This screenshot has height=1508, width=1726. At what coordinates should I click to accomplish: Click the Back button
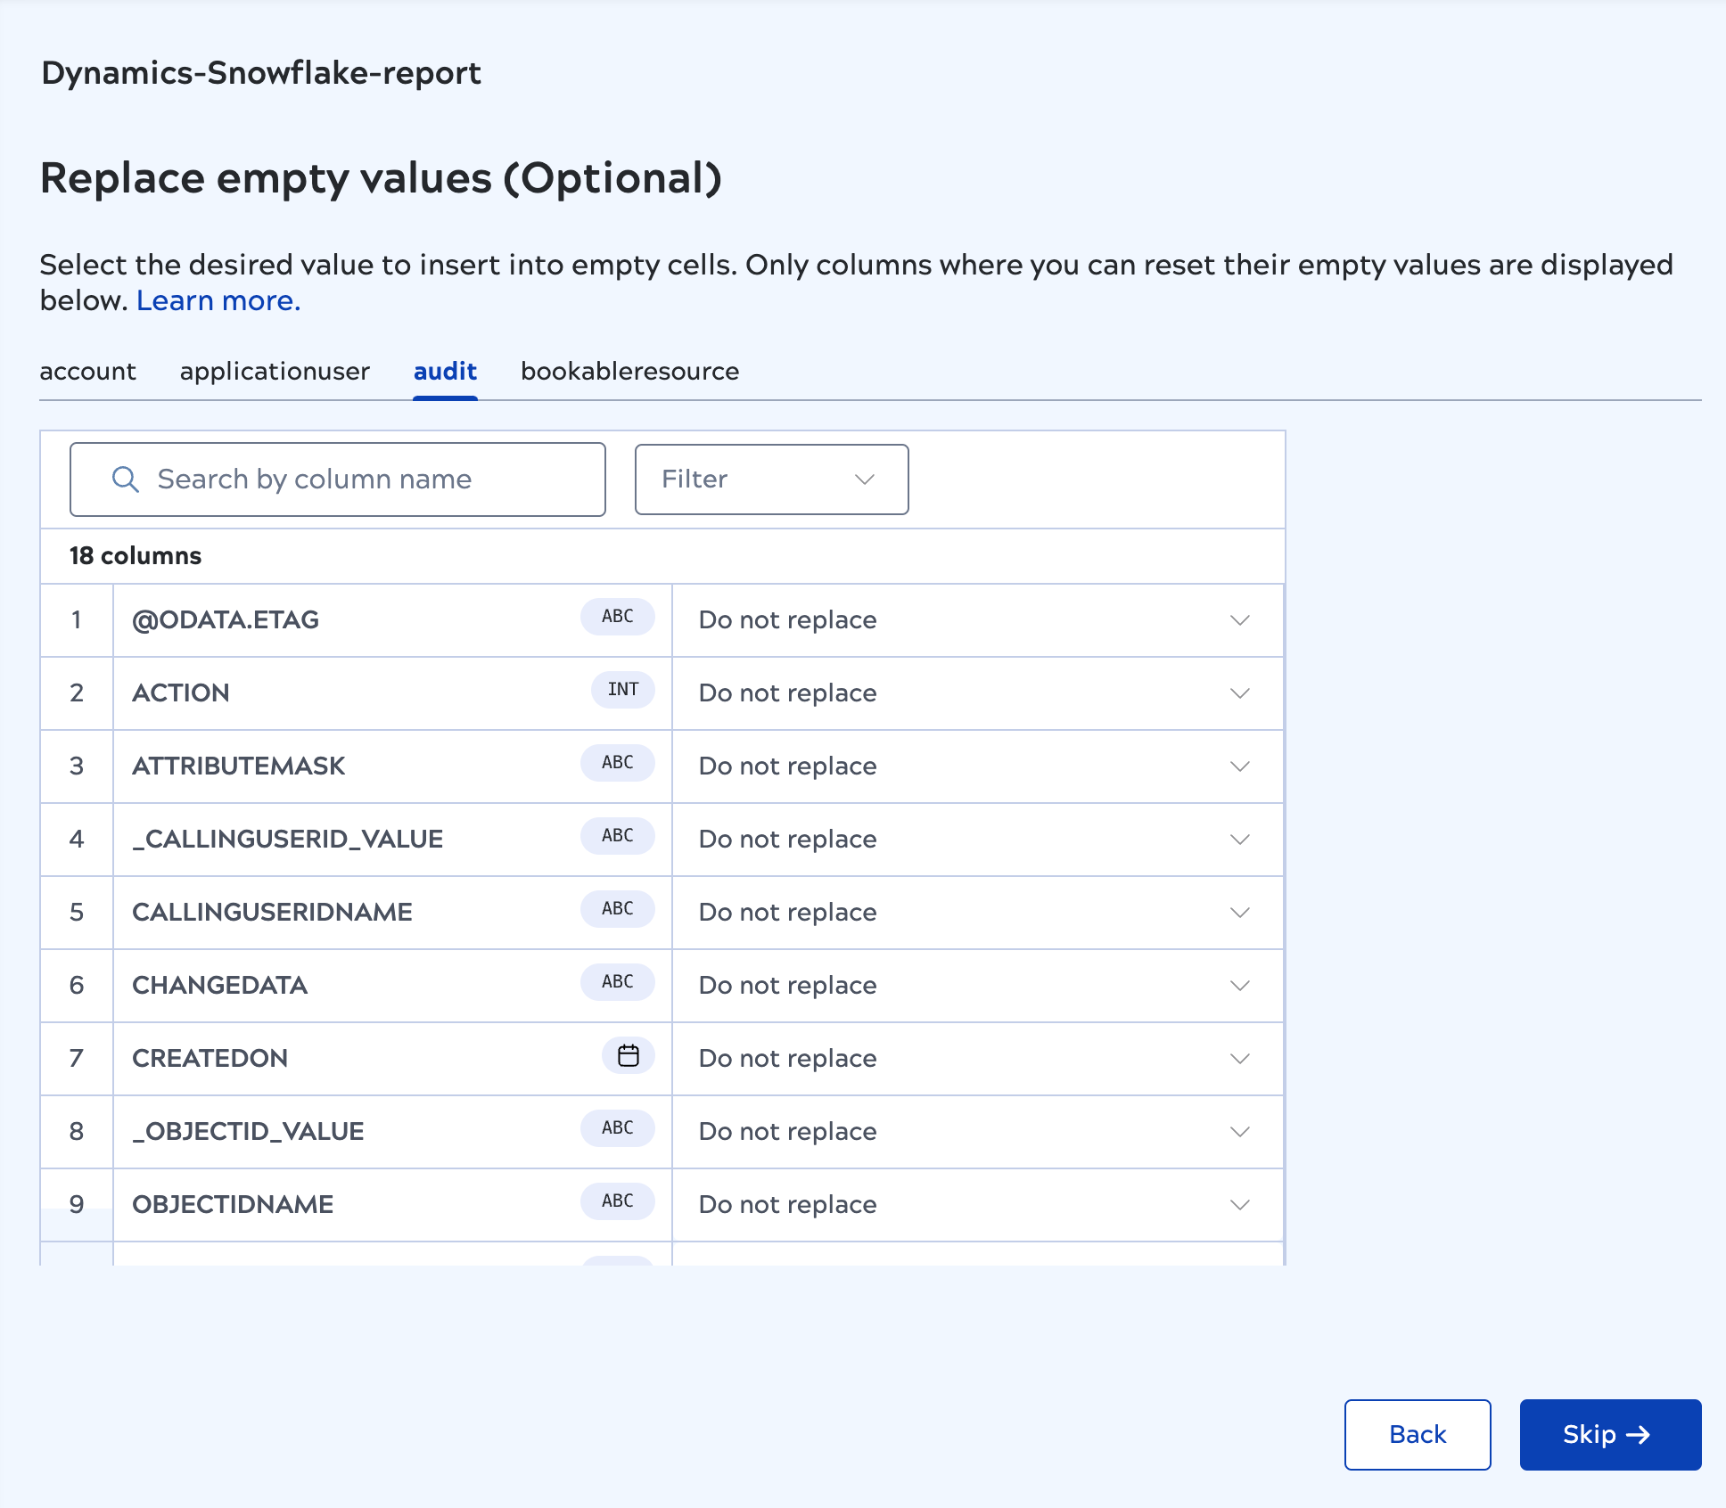[x=1417, y=1435]
